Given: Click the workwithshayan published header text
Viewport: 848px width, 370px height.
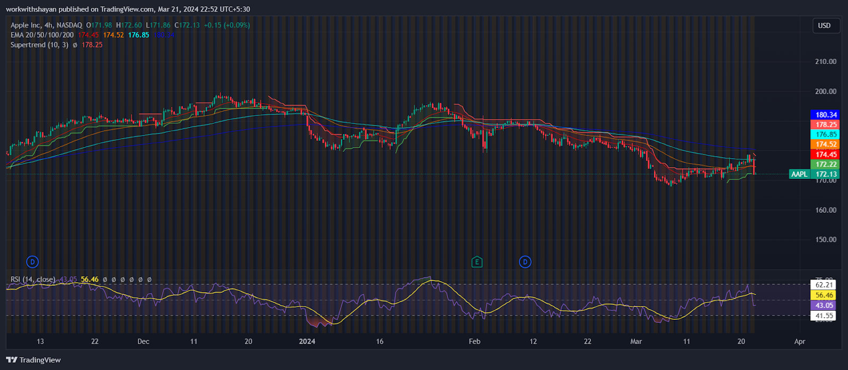Looking at the screenshot, I should point(128,9).
